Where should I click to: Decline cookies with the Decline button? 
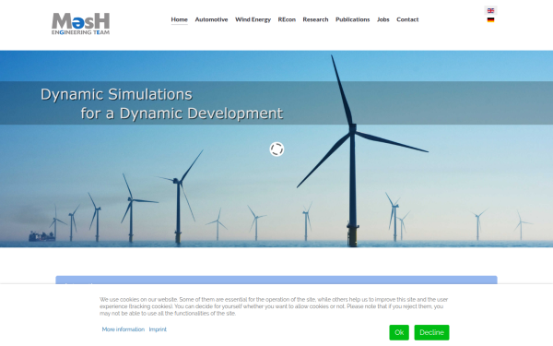pyautogui.click(x=431, y=332)
